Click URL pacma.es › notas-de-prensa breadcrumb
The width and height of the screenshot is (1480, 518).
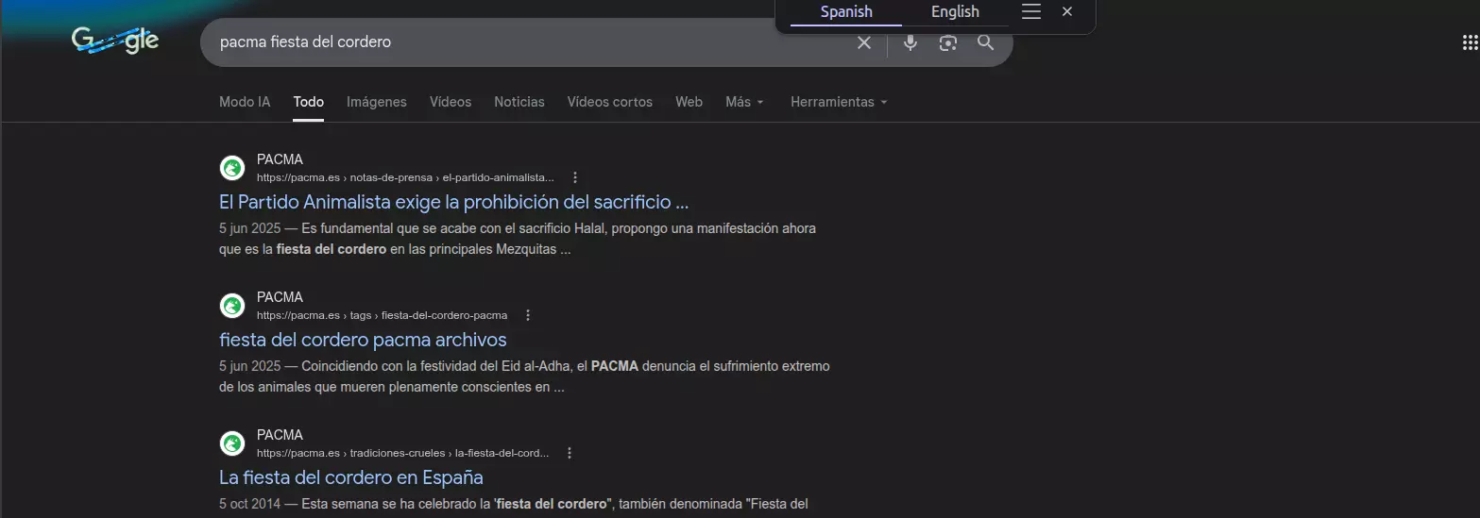click(405, 177)
